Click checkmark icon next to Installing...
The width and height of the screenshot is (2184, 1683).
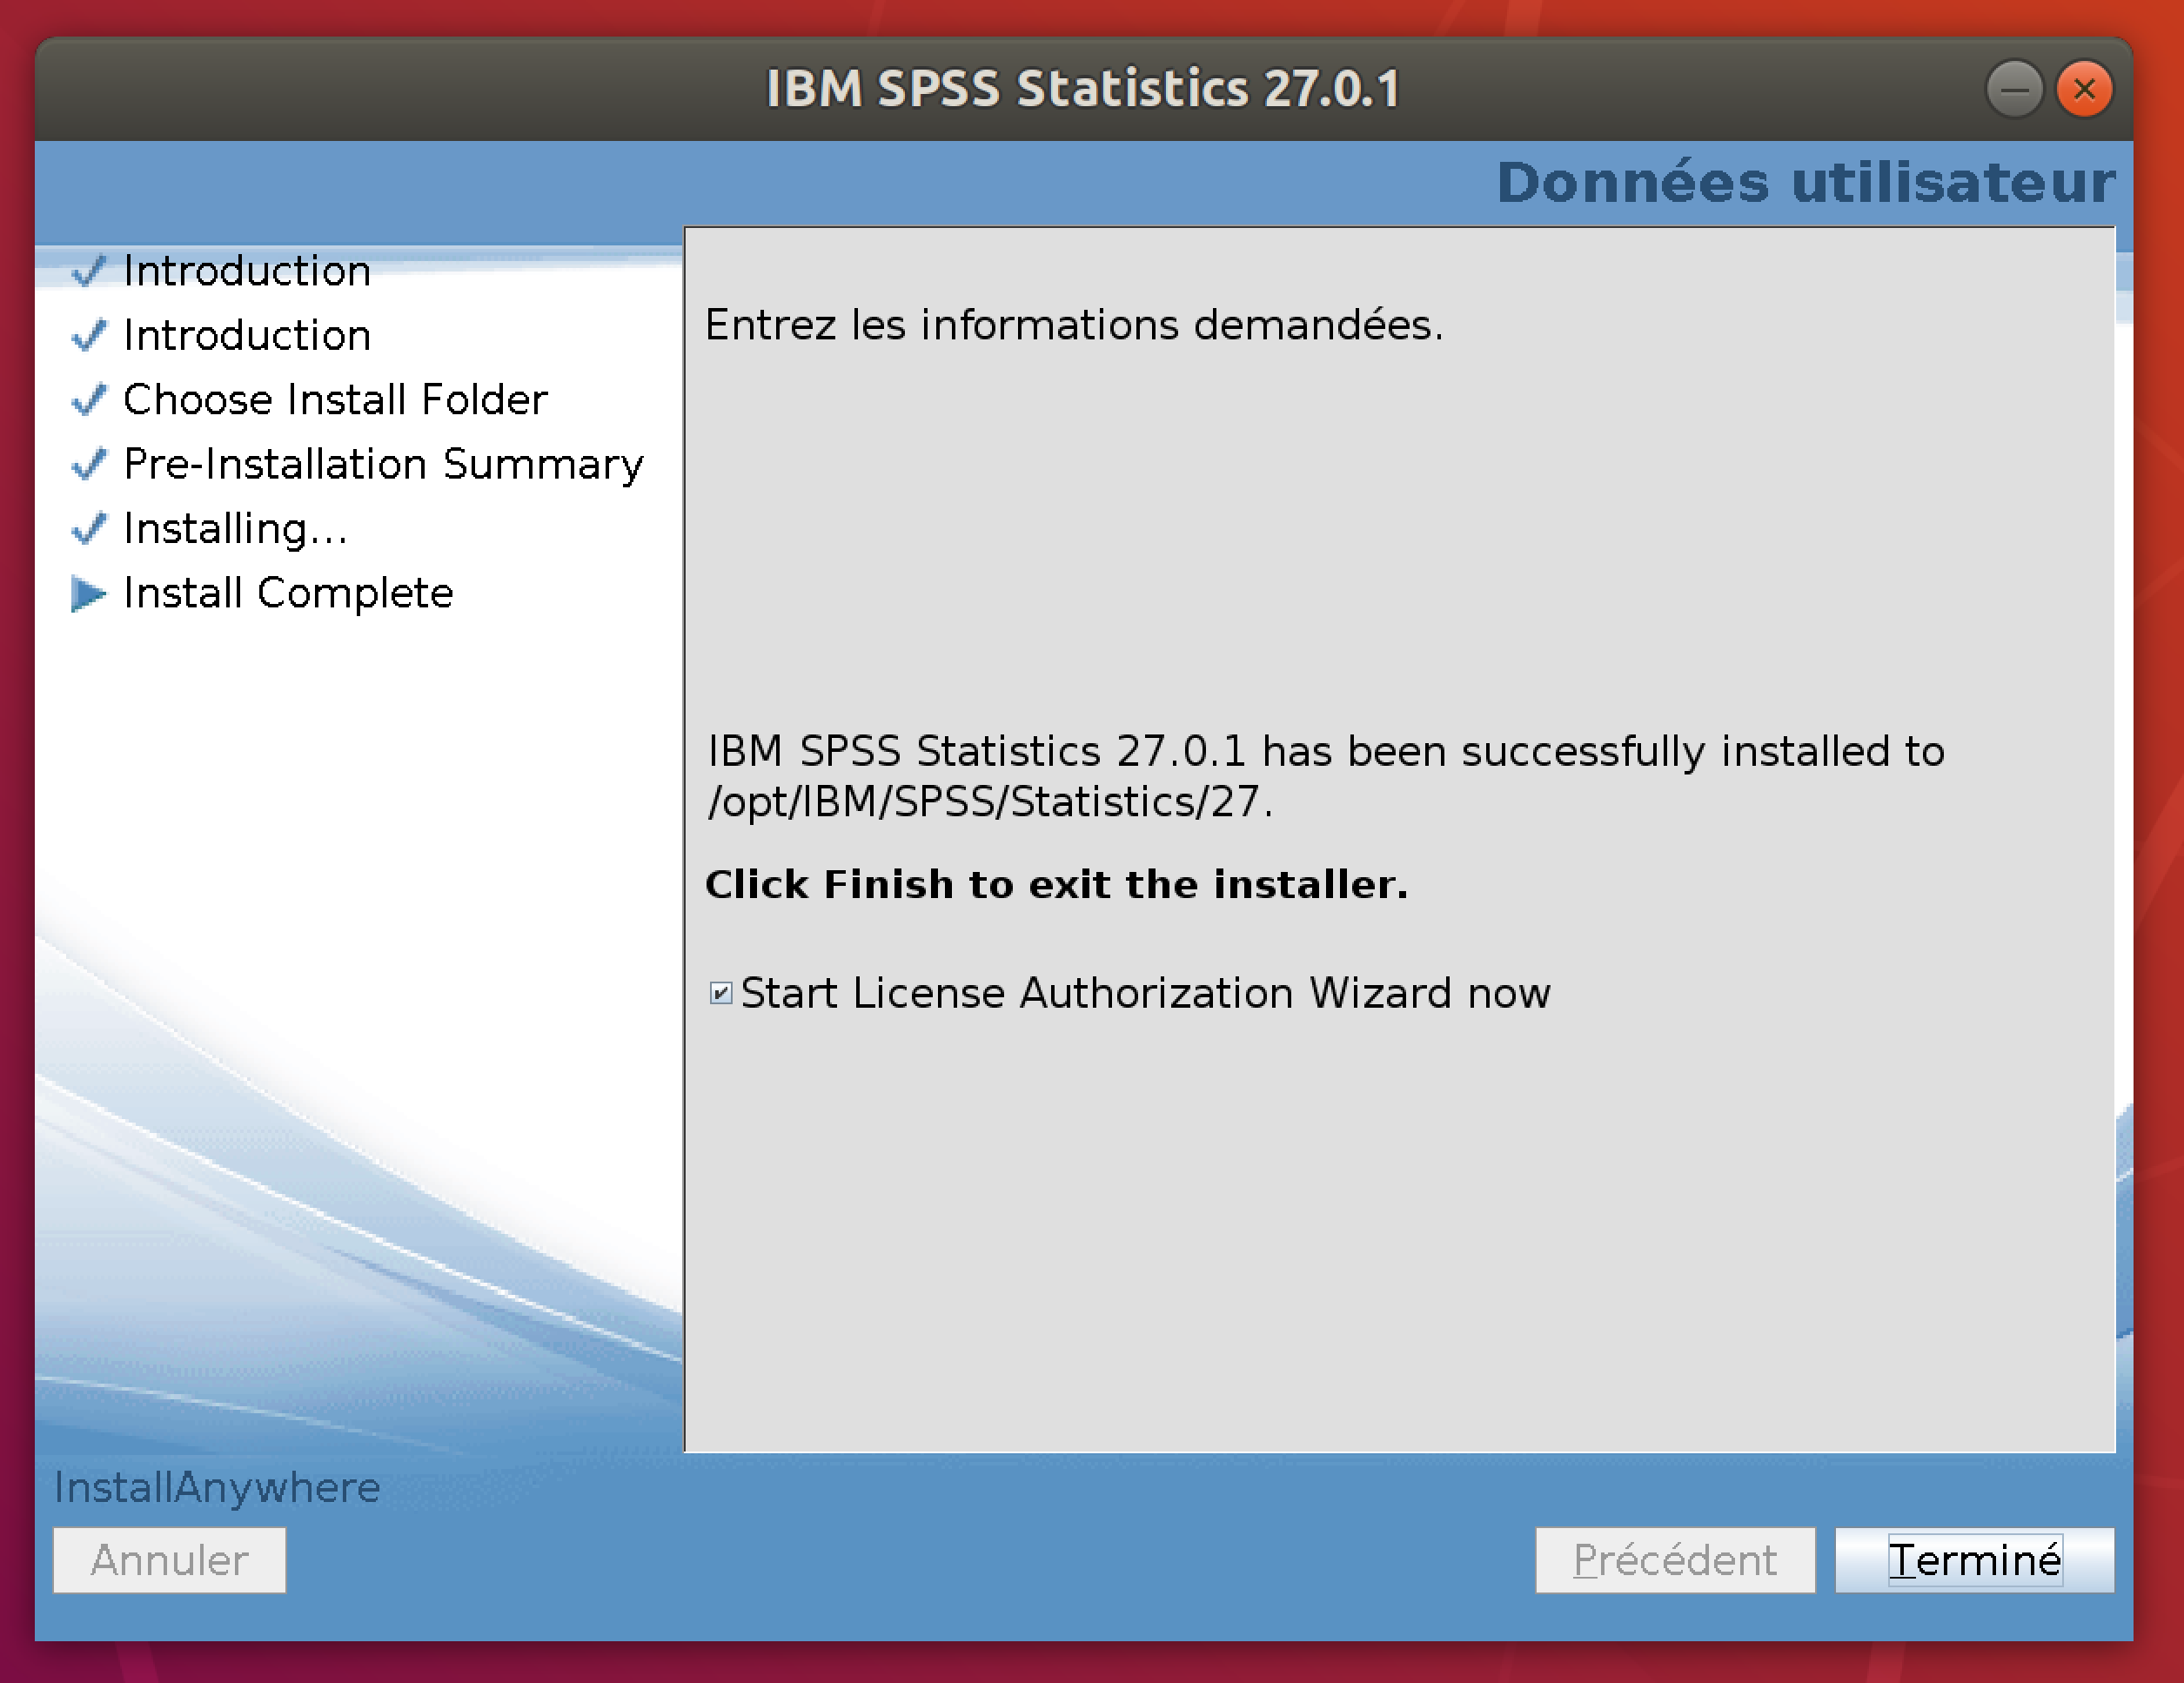[88, 529]
